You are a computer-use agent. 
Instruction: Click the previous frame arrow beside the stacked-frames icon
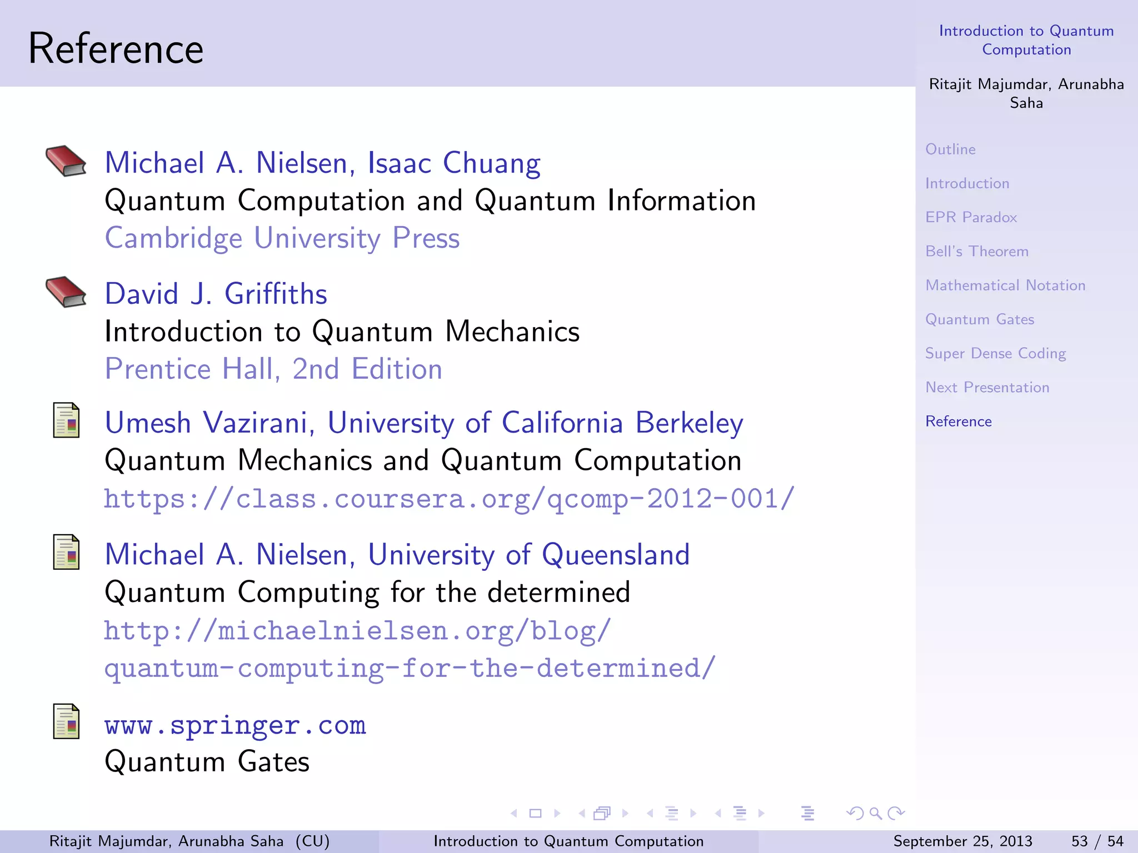pyautogui.click(x=582, y=814)
